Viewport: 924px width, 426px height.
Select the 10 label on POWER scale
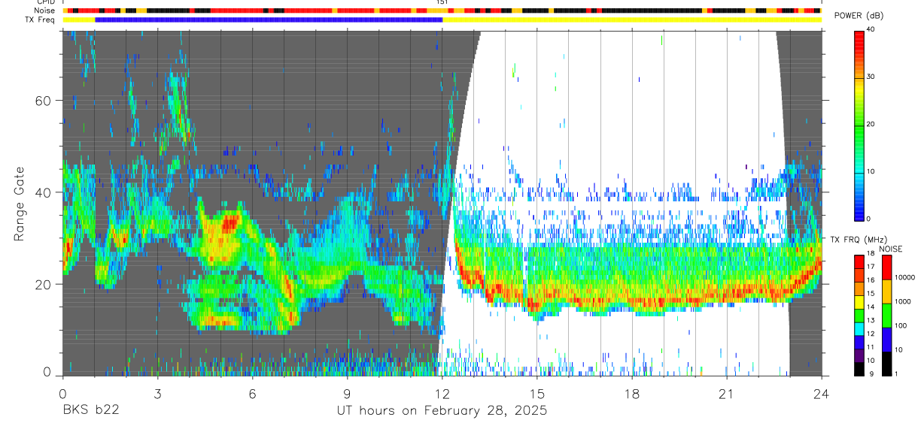pos(871,171)
